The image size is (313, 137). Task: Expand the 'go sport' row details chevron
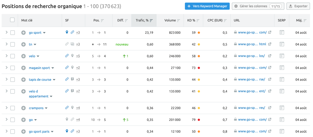[7, 32]
